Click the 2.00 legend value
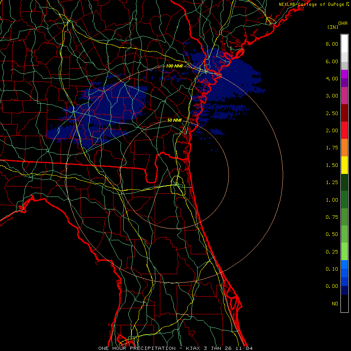351x351 pixels. click(x=332, y=131)
